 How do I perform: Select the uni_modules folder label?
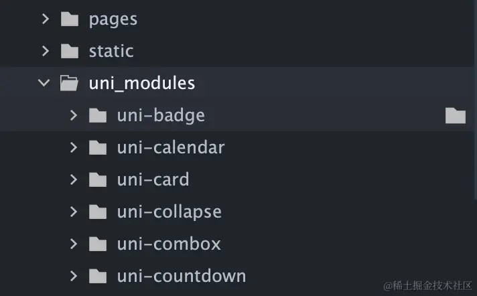(142, 83)
